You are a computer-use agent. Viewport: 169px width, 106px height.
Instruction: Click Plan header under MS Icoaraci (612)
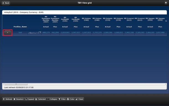click(140, 27)
